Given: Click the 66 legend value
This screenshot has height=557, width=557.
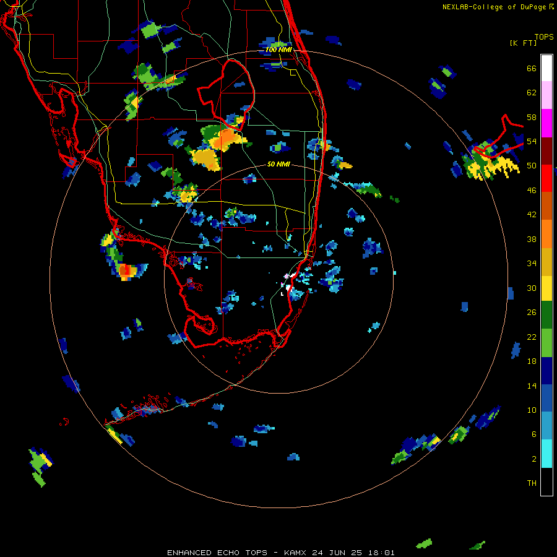Looking at the screenshot, I should tap(532, 69).
